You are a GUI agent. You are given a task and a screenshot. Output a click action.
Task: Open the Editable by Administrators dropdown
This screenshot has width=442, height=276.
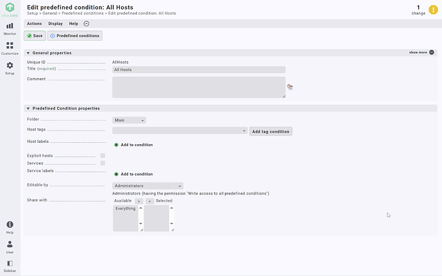pos(148,186)
